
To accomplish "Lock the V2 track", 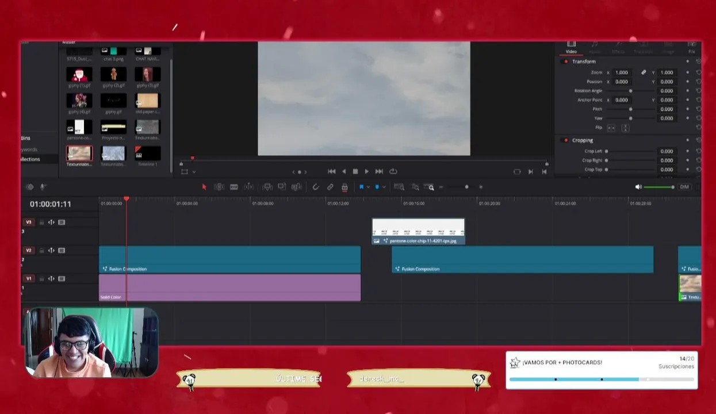I will 41,251.
